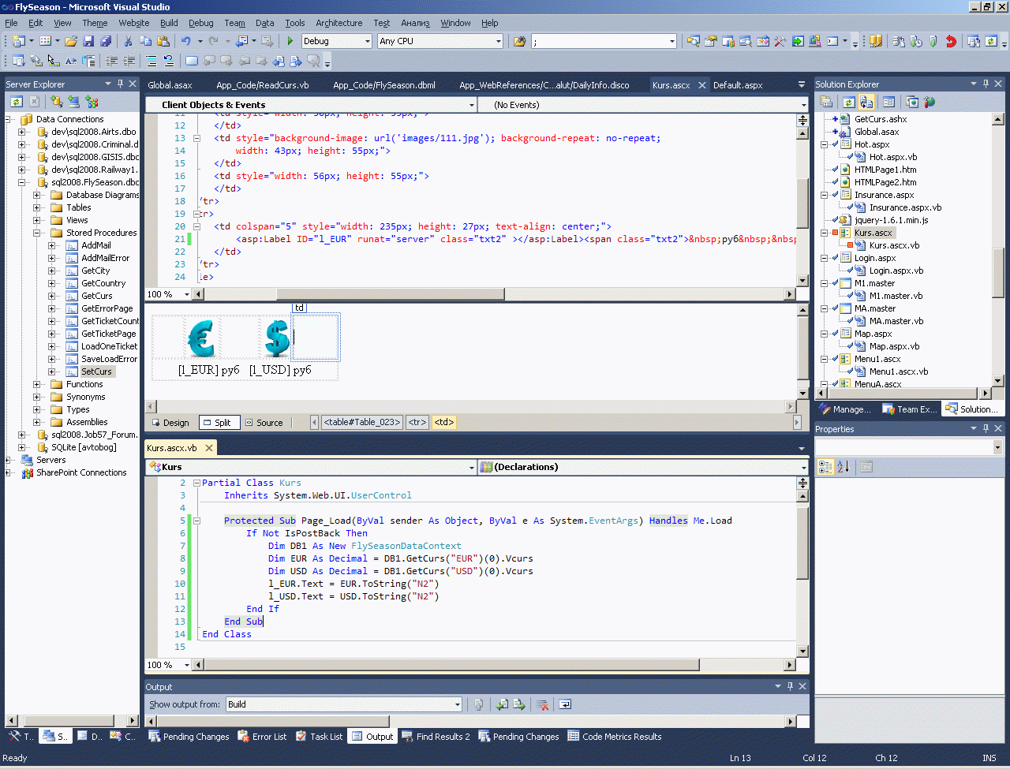Open the Show output from dropdown
Viewport: 1010px width, 769px height.
point(457,704)
